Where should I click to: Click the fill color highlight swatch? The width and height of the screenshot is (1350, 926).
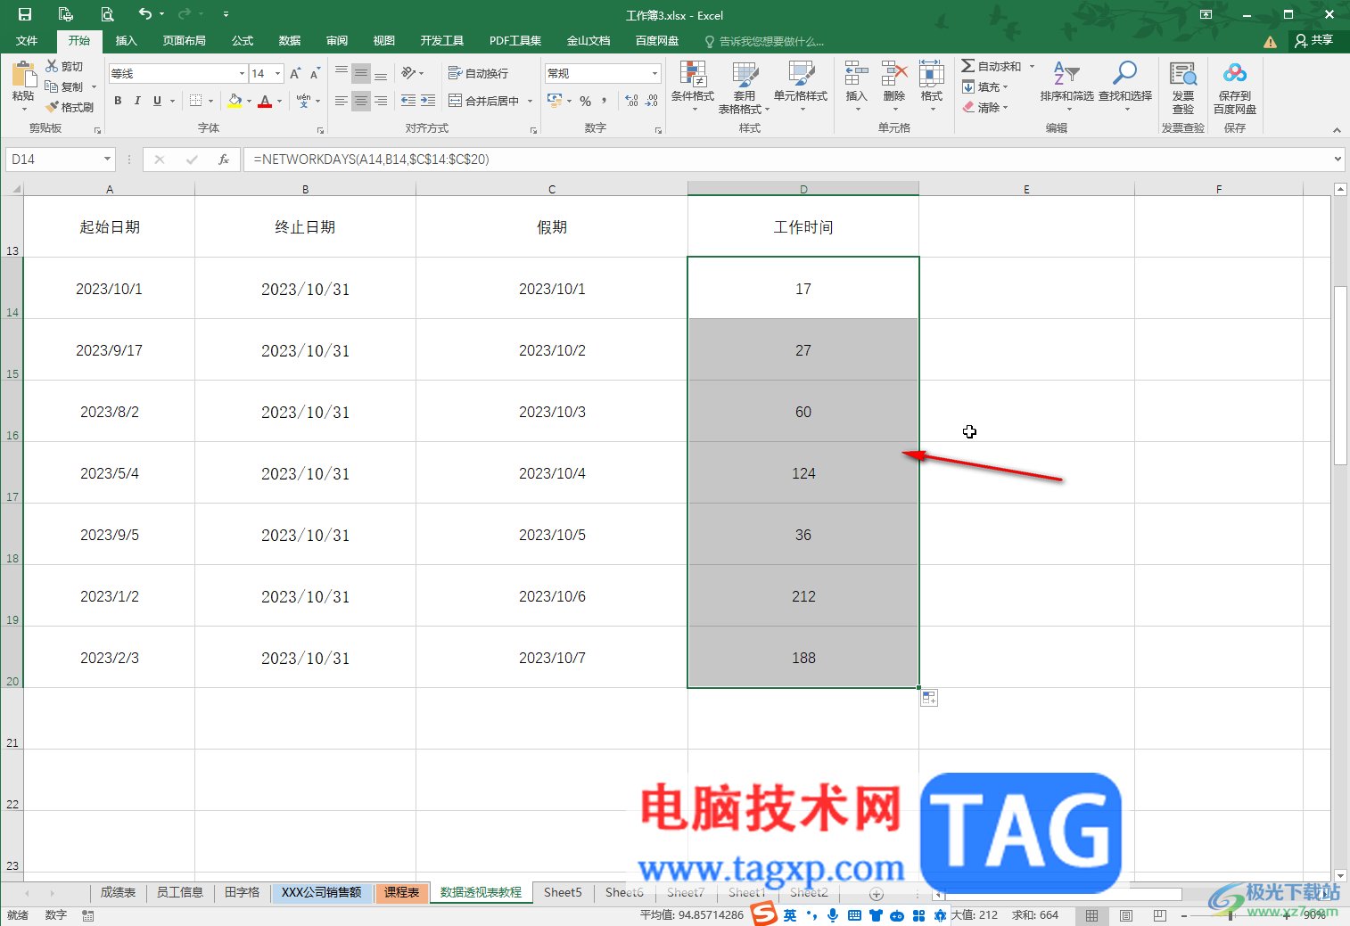235,101
